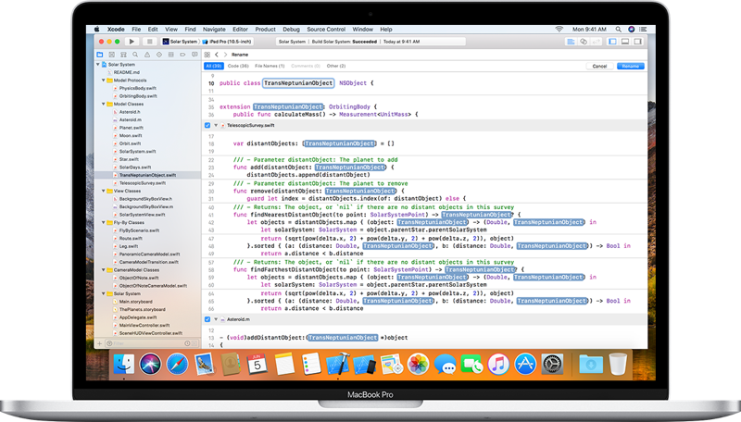
Task: Launch Safari from the Dock
Action: 176,364
